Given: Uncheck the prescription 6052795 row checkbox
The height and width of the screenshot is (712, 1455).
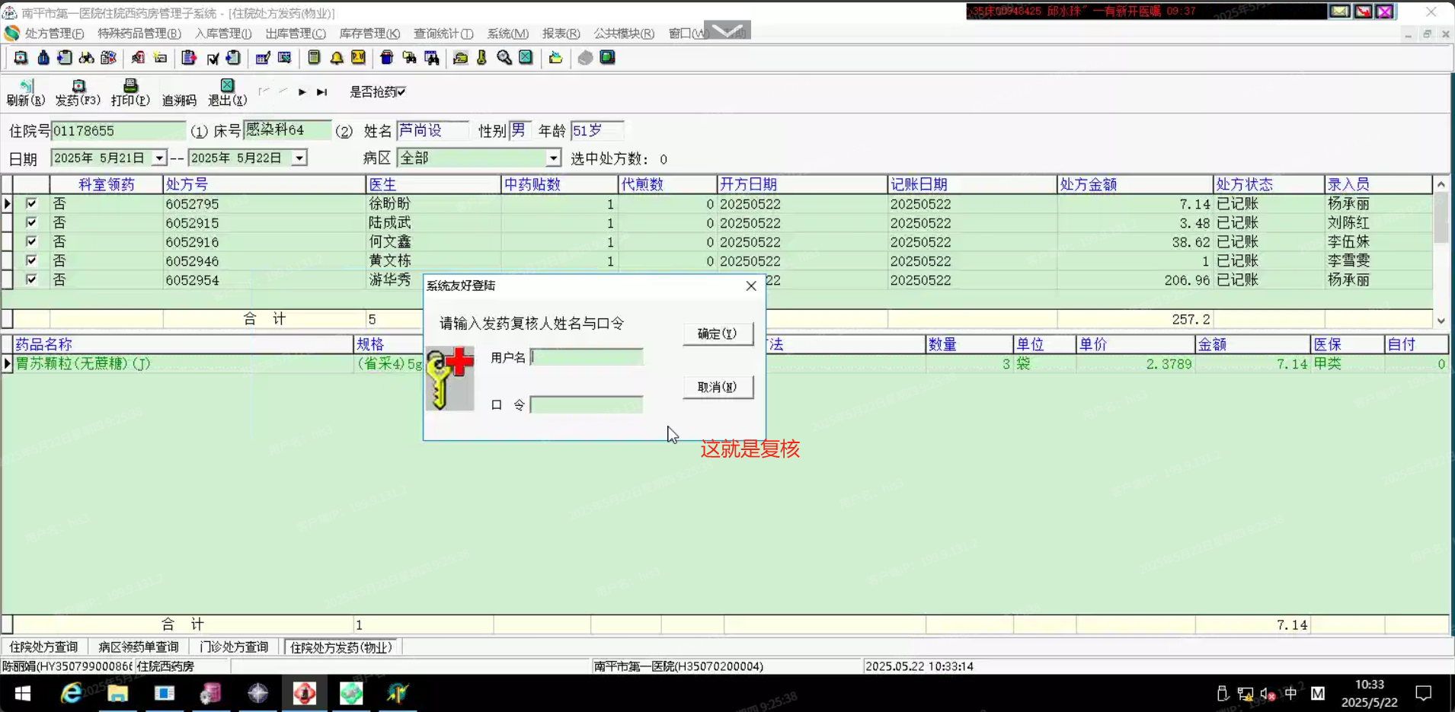Looking at the screenshot, I should click(x=31, y=203).
